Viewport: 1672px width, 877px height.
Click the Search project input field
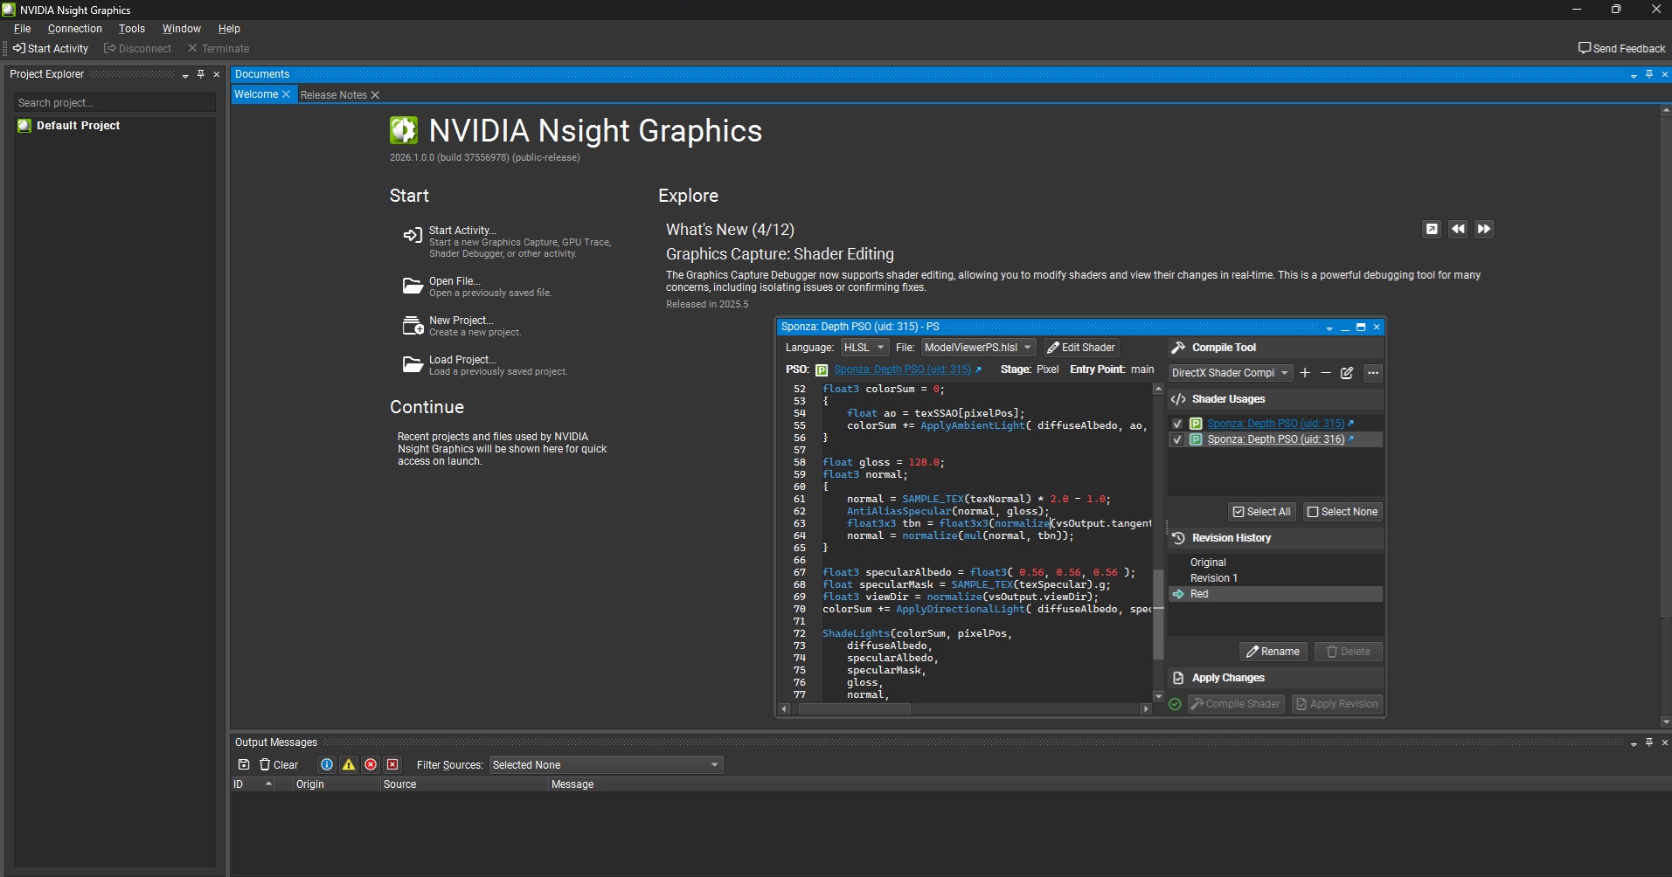[114, 103]
